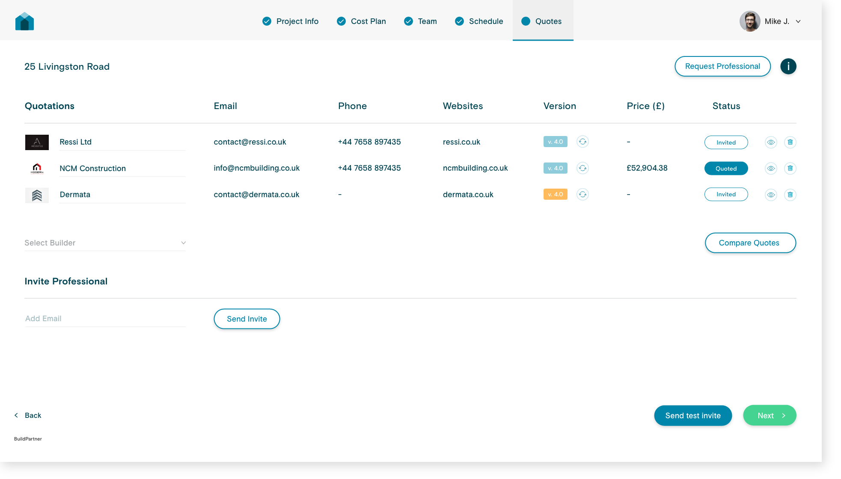841x479 pixels.
Task: Delete the NCM Construction quotation
Action: point(790,169)
